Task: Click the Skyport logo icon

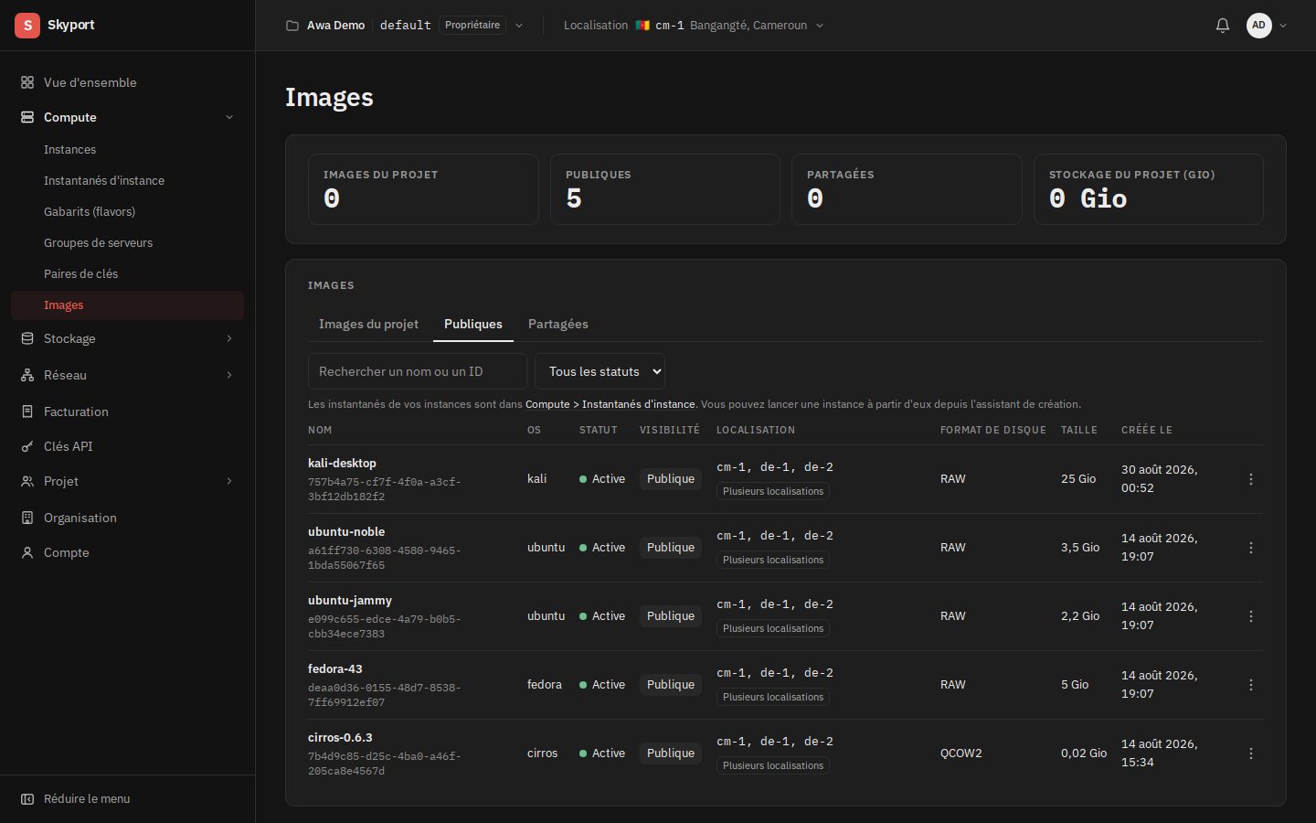Action: tap(27, 25)
